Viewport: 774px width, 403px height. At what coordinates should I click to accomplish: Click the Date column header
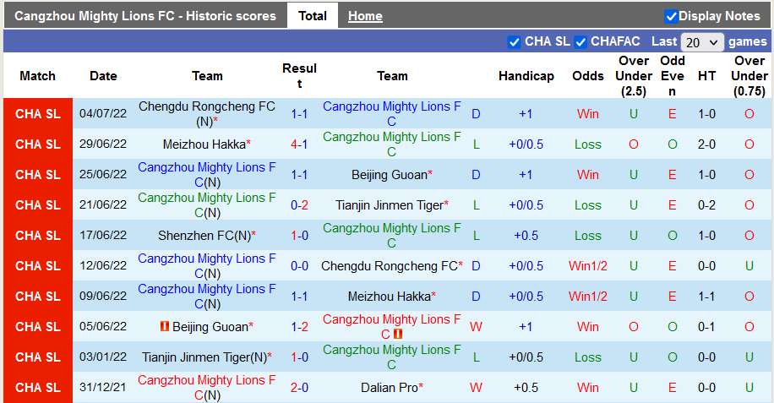click(103, 76)
